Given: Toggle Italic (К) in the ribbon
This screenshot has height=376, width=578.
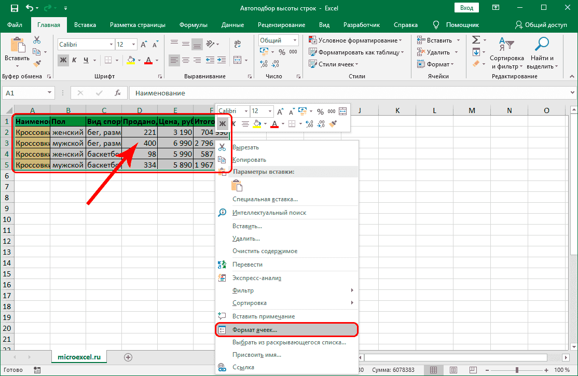Looking at the screenshot, I should click(75, 60).
